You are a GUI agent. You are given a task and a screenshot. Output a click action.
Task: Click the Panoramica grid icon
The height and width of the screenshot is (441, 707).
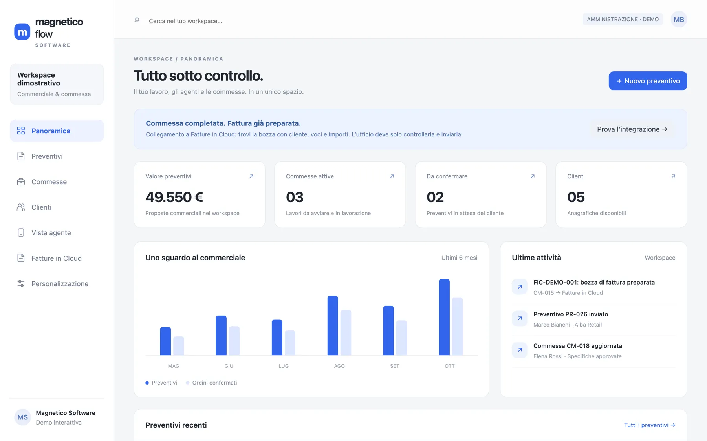tap(21, 131)
